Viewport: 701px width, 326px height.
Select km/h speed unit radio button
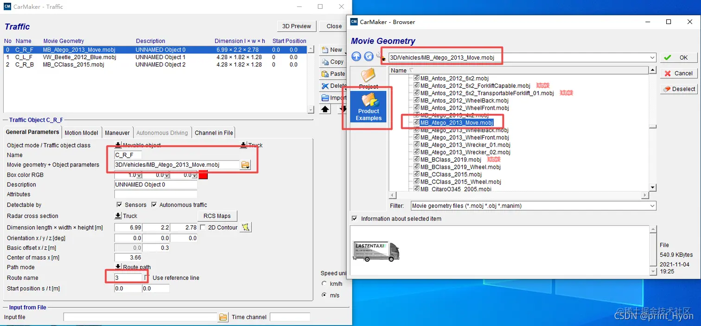click(x=324, y=283)
